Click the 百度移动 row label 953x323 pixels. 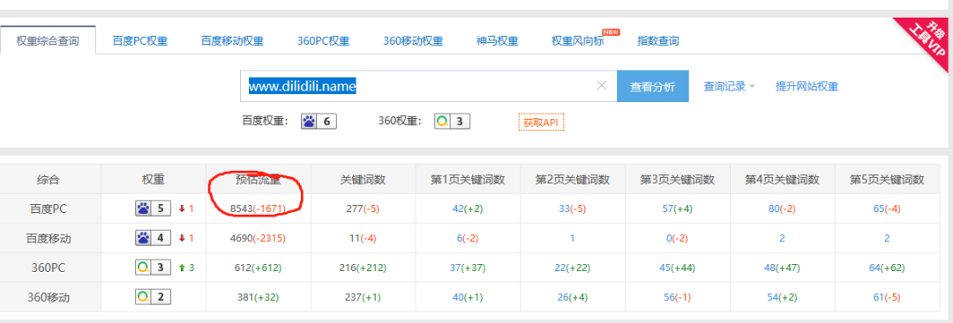click(49, 239)
